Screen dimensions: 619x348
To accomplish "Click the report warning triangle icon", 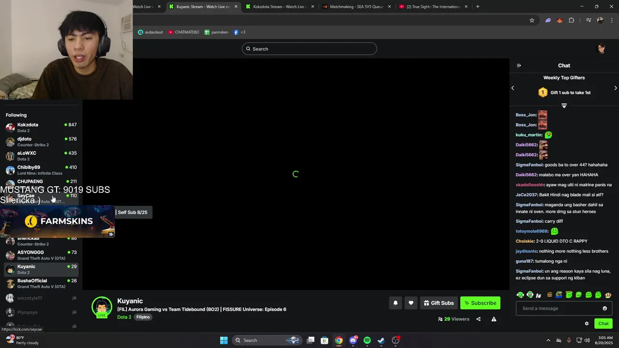I will coord(494,319).
